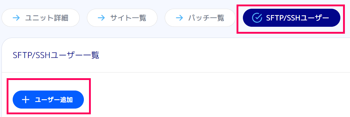Click the white pill containing パッチ一覧
This screenshot has height=117, width=350.
(x=200, y=18)
